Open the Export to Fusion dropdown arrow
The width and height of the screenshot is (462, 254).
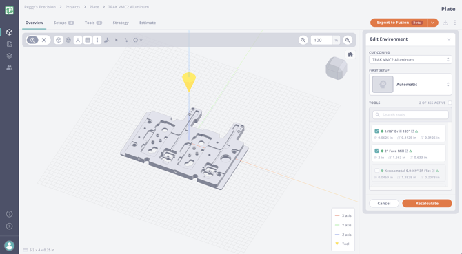(x=433, y=23)
